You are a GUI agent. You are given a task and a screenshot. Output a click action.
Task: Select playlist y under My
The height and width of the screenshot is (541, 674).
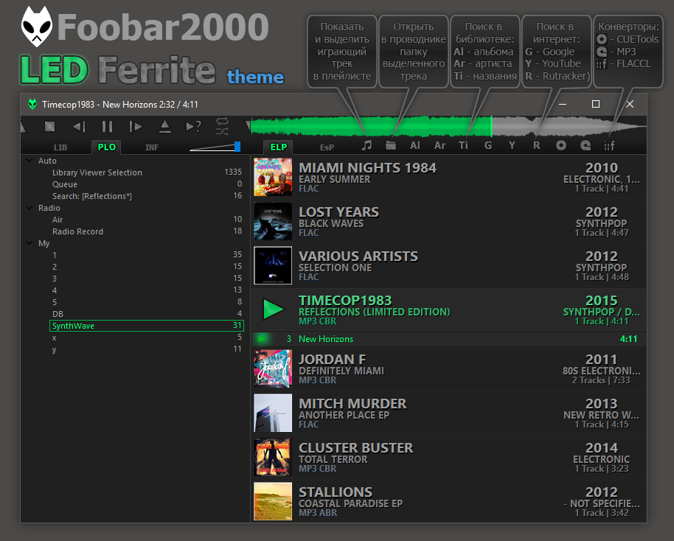(x=147, y=349)
